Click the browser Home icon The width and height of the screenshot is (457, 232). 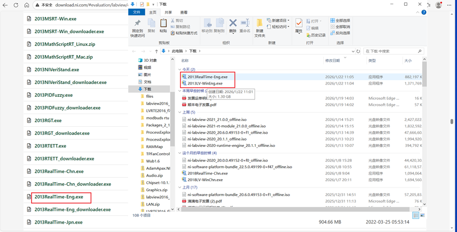point(26,5)
